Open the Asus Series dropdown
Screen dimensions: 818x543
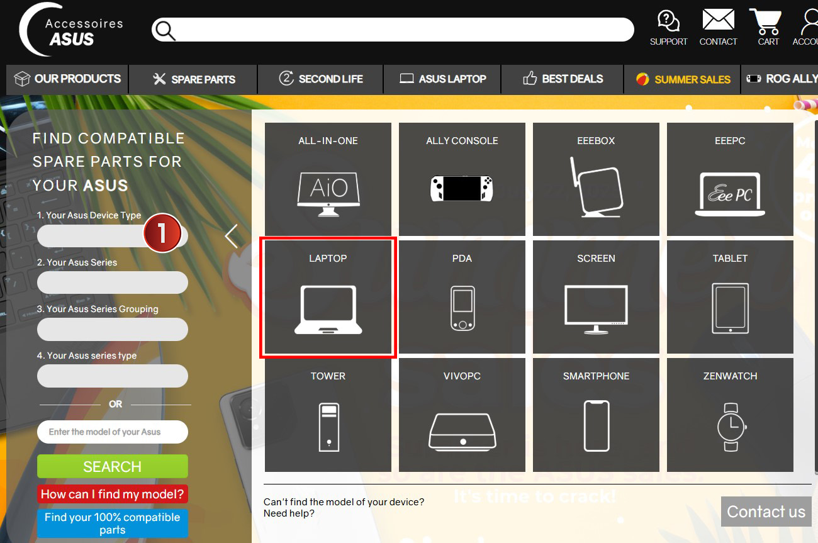tap(113, 283)
